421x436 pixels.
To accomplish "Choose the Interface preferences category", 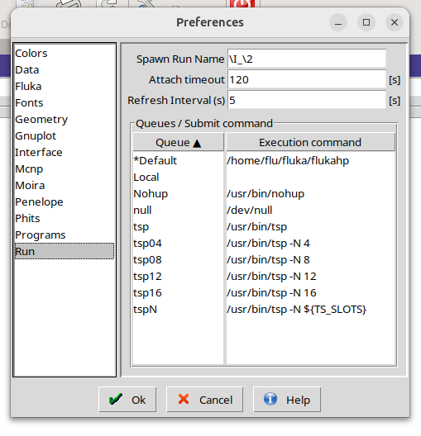I will click(38, 153).
